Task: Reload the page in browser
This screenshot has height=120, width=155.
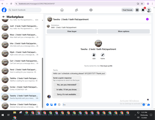Action: click(x=11, y=4)
